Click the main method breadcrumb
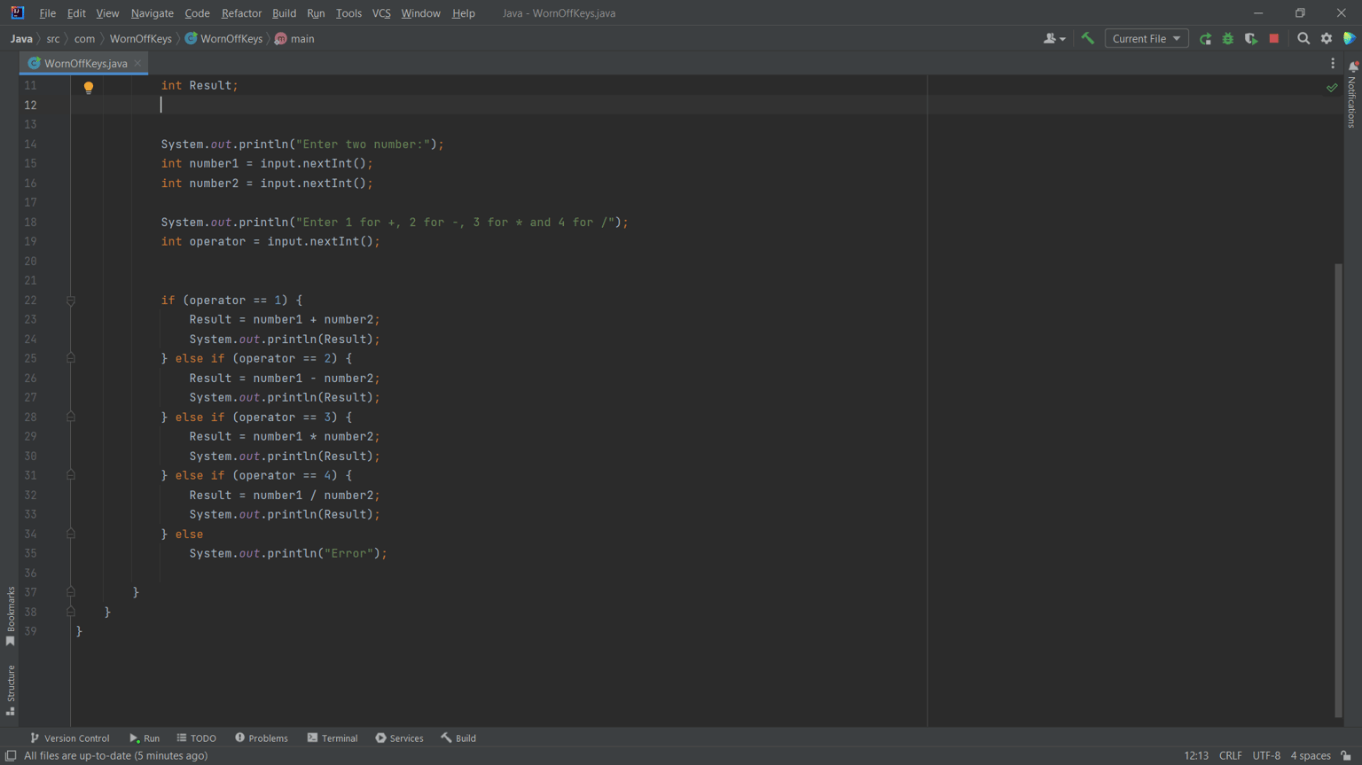 click(x=294, y=39)
